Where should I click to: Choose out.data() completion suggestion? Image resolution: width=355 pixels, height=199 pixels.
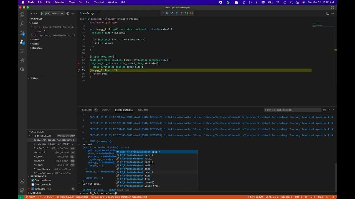[157, 155]
